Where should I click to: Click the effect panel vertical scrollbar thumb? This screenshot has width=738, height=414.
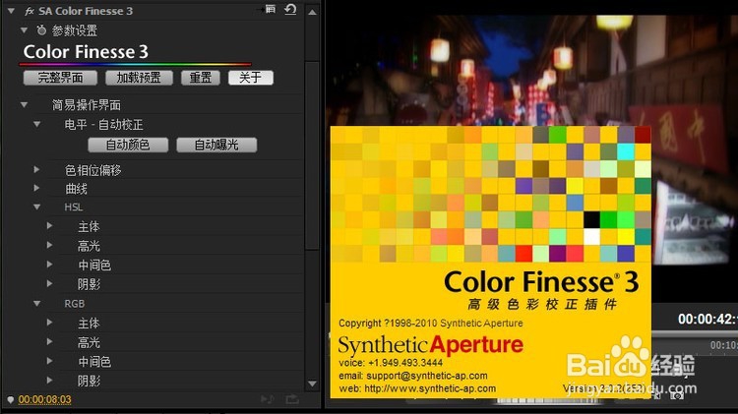coord(312,155)
